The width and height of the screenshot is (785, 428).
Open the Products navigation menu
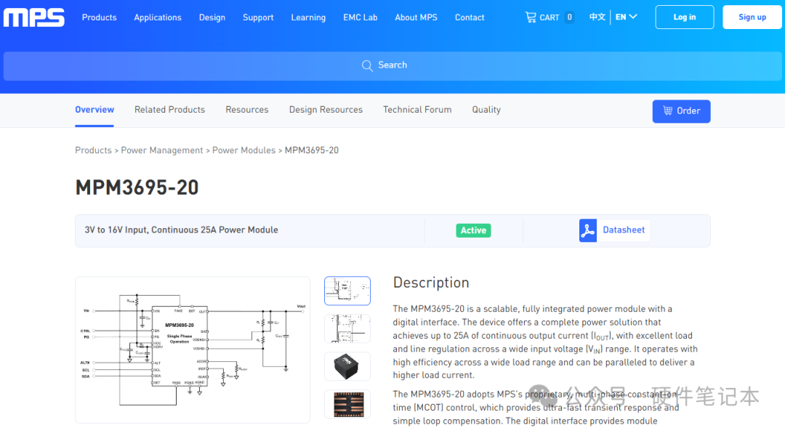pos(99,17)
